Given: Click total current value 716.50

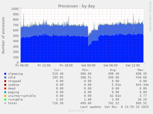Looking at the screenshot, I should point(58,103).
